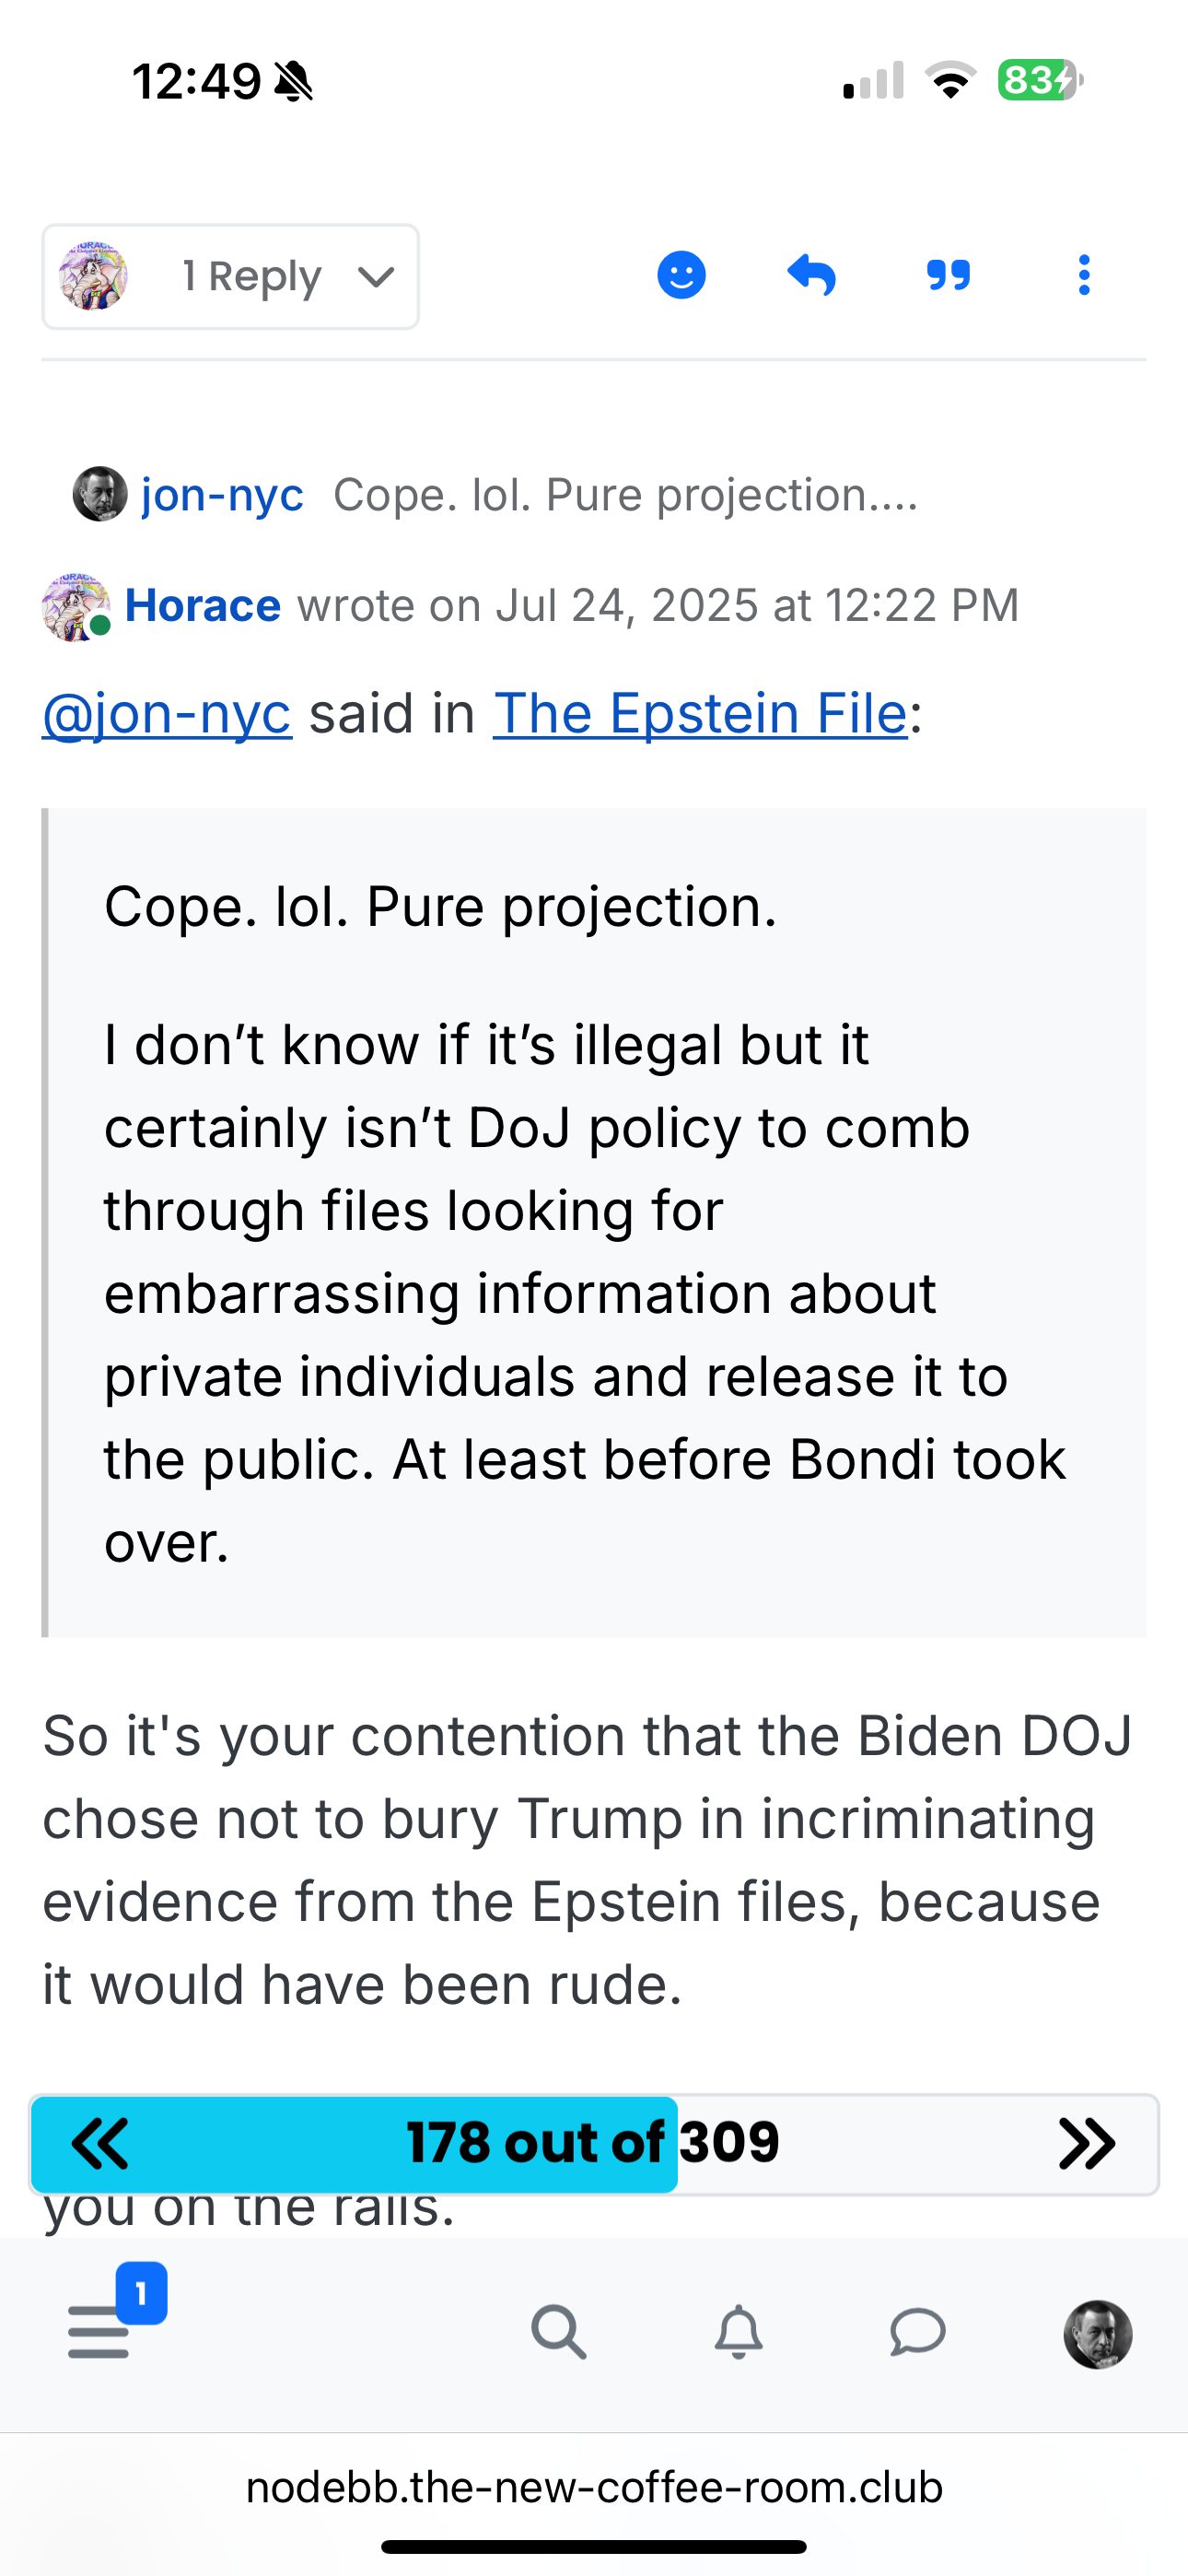
Task: Open Horace's profile name link
Action: (203, 606)
